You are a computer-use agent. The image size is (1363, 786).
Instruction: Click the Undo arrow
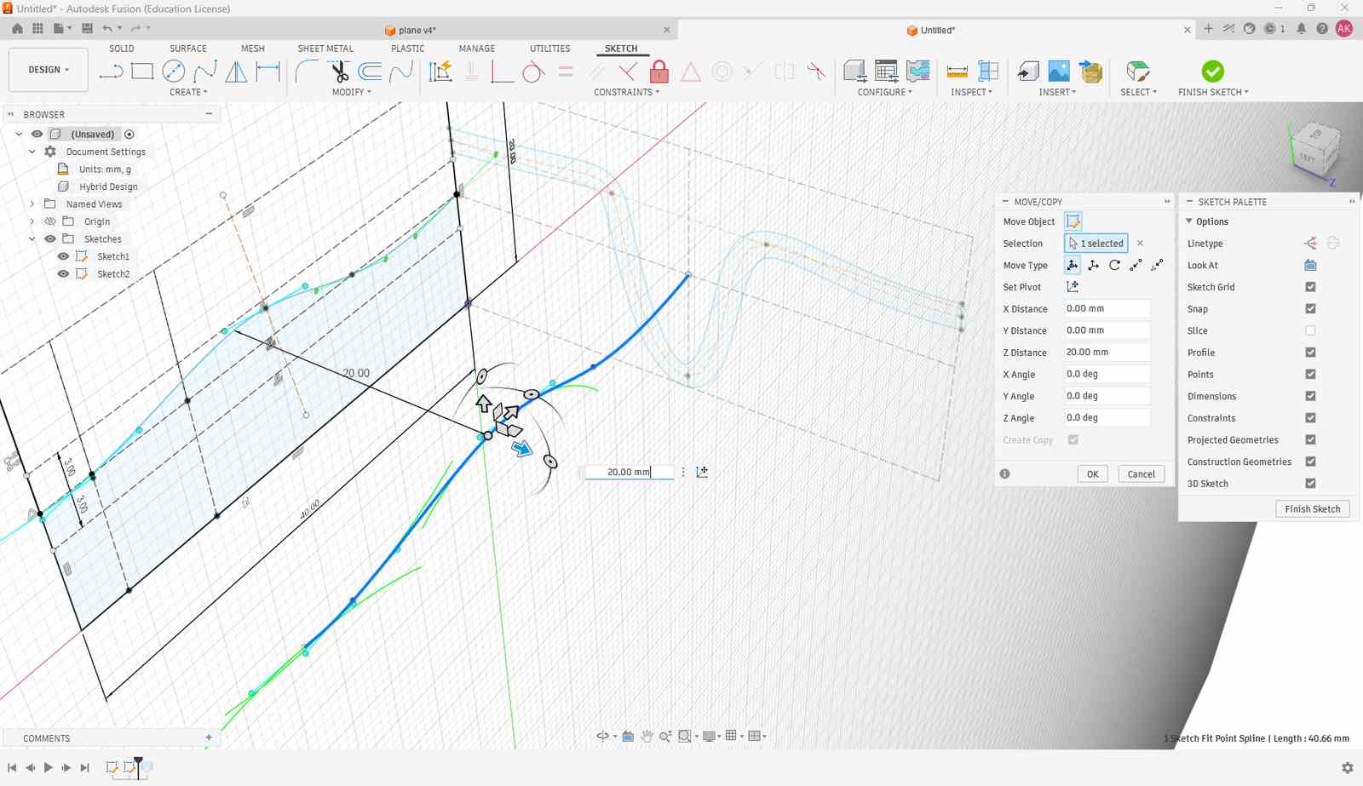pyautogui.click(x=107, y=29)
